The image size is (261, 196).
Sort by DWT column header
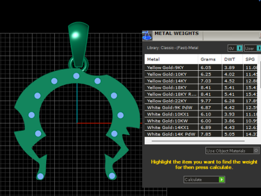pos(232,59)
